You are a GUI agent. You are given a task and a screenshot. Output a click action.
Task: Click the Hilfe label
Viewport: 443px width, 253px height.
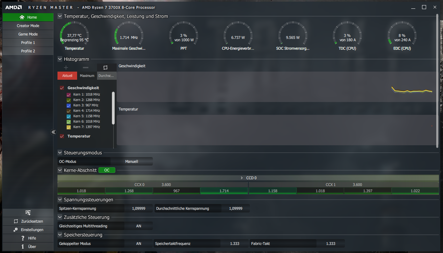(32, 238)
